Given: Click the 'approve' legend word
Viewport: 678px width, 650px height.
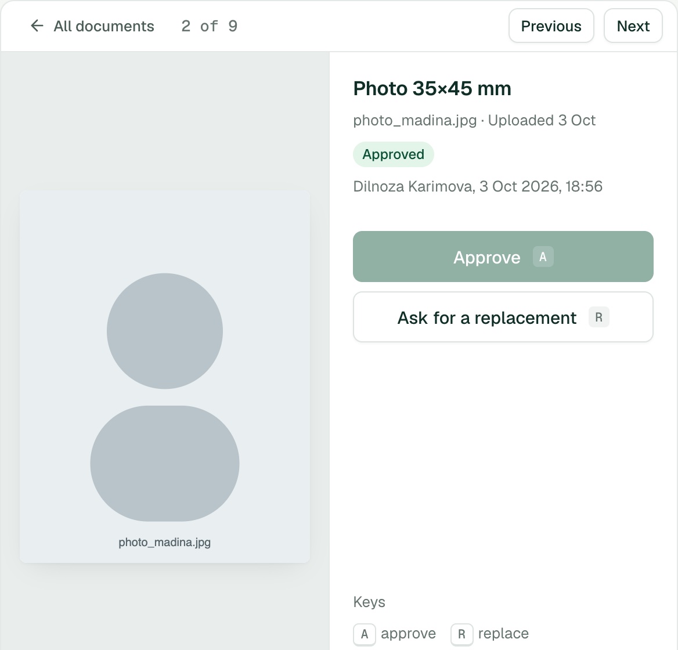Looking at the screenshot, I should point(408,634).
